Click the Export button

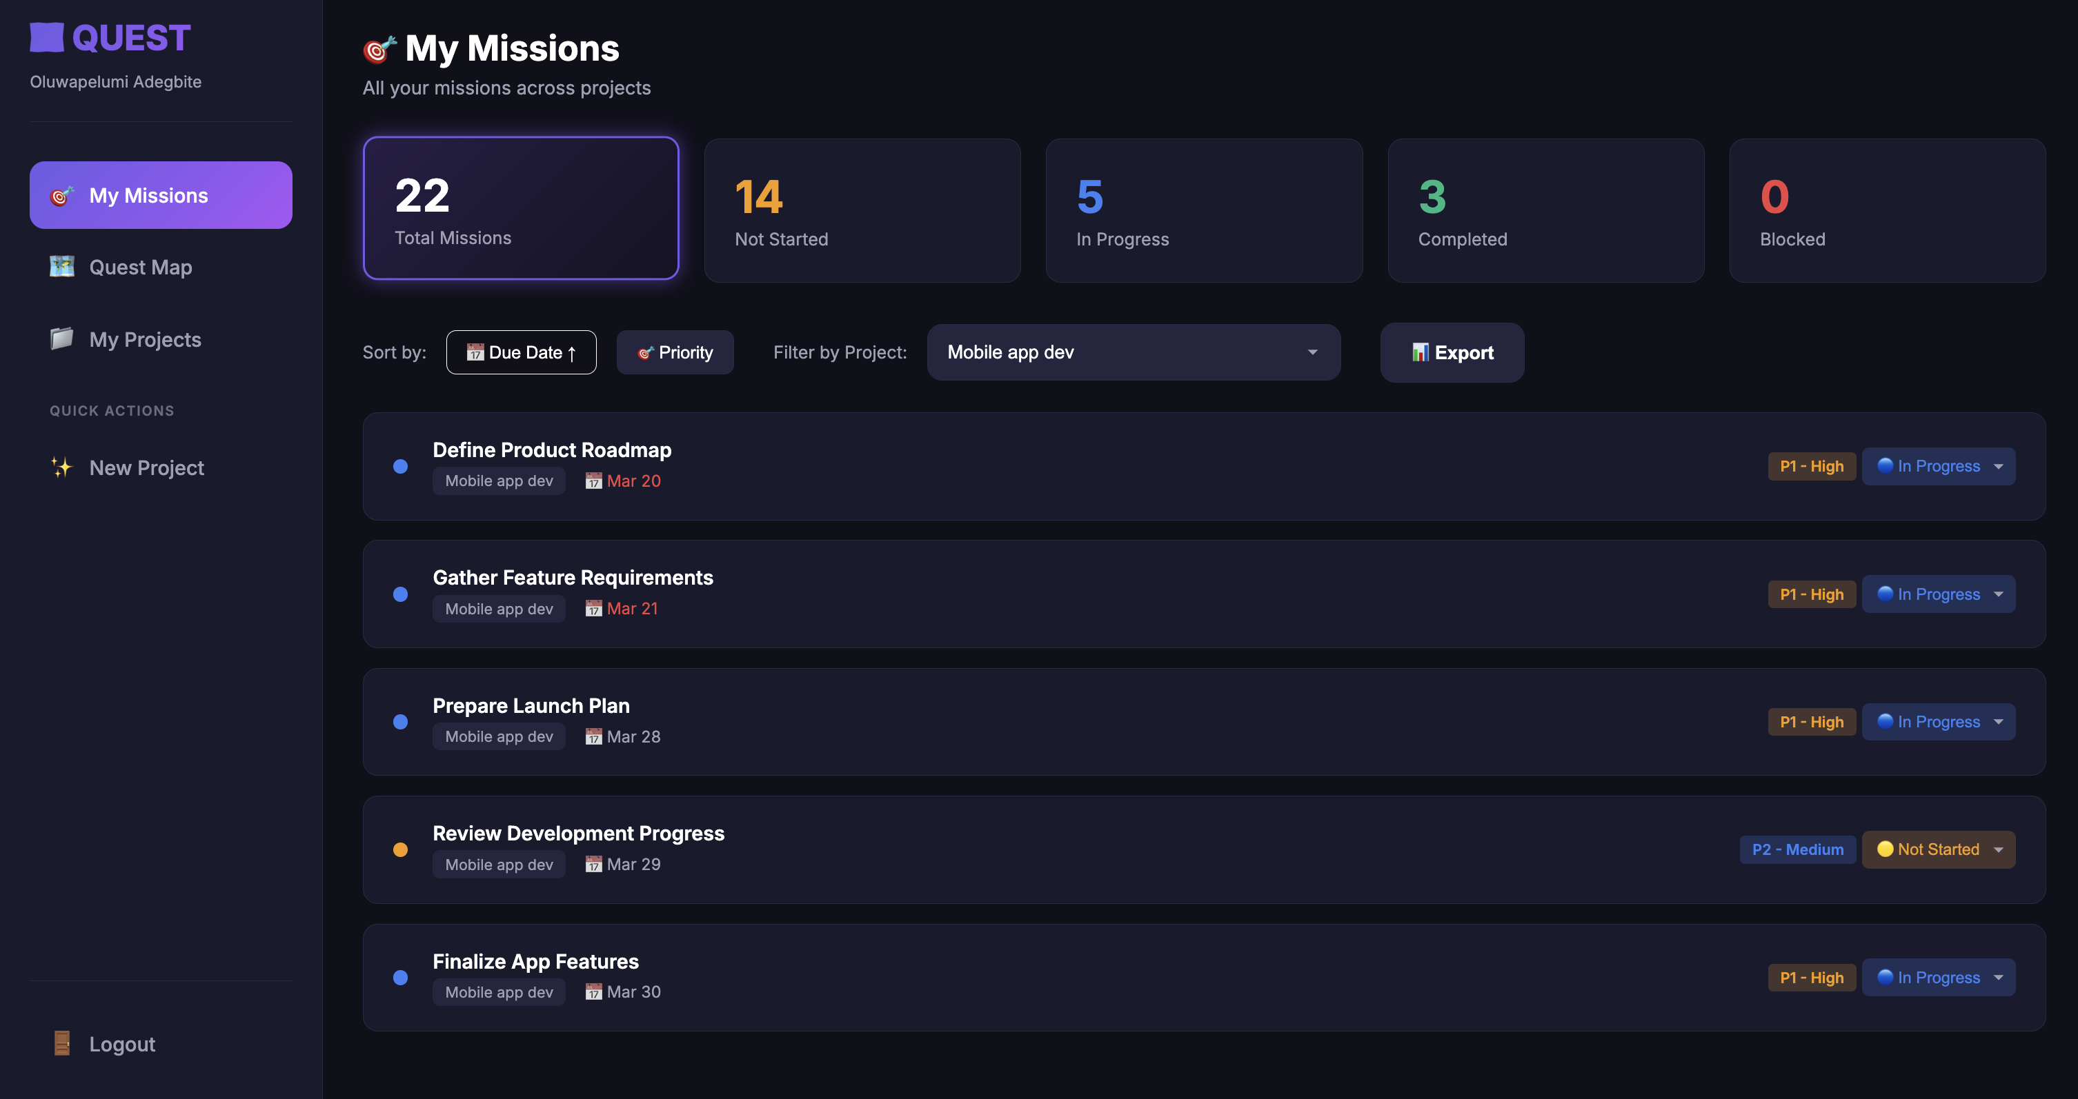click(x=1451, y=352)
